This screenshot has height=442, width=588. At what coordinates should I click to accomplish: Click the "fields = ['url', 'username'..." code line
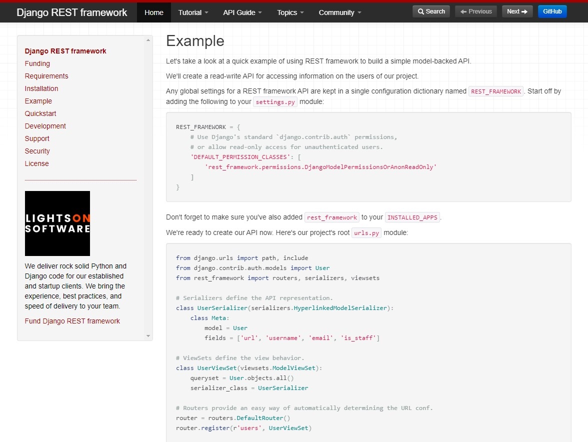tap(292, 338)
